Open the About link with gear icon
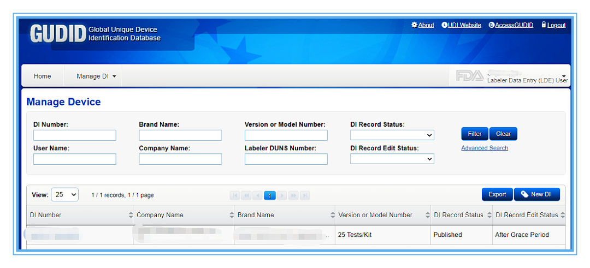Image resolution: width=590 pixels, height=268 pixels. coord(422,25)
